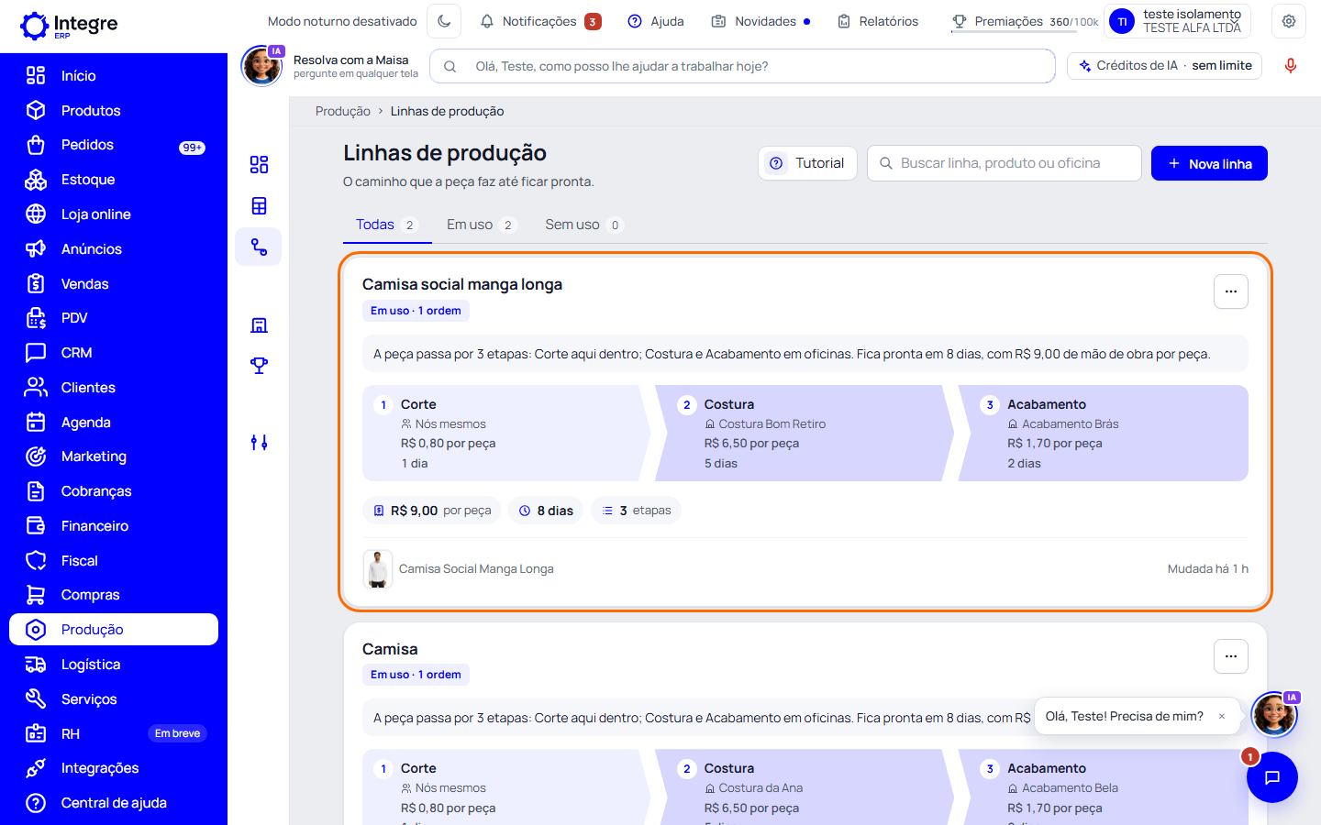Select Acabamento Brás step
Screen dimensions: 1321x825
(1104, 434)
